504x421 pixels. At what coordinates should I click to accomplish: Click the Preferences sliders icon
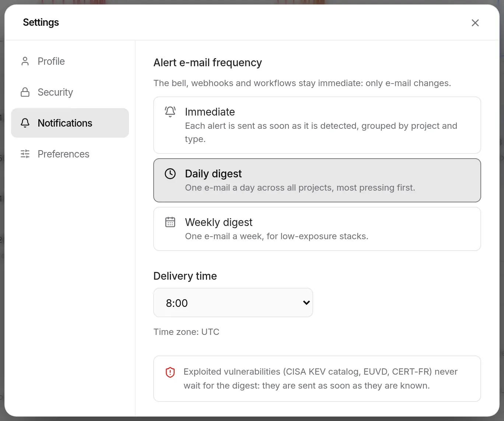click(x=25, y=154)
